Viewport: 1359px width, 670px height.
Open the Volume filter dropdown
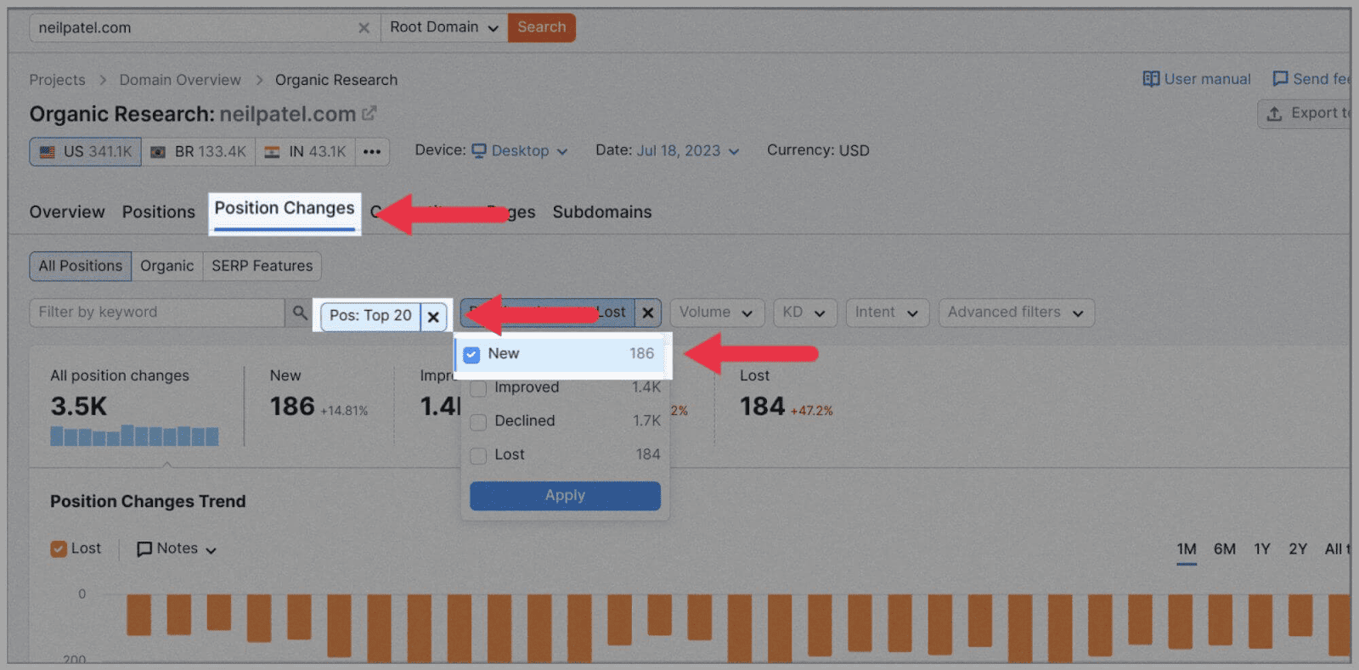click(x=717, y=312)
